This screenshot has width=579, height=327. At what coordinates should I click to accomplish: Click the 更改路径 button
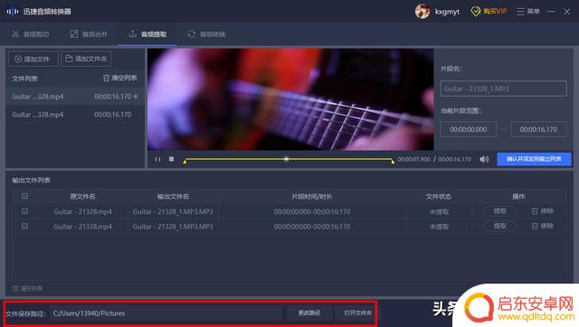point(309,313)
